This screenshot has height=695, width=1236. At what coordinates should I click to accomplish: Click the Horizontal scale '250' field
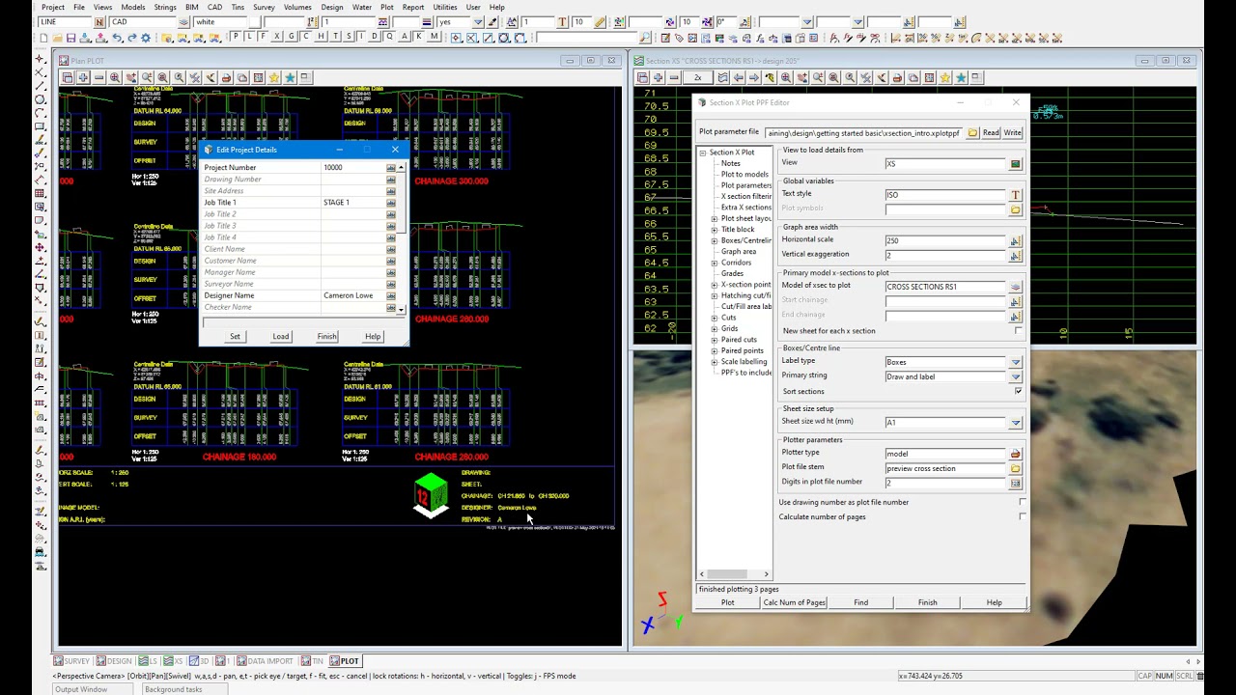pos(945,240)
